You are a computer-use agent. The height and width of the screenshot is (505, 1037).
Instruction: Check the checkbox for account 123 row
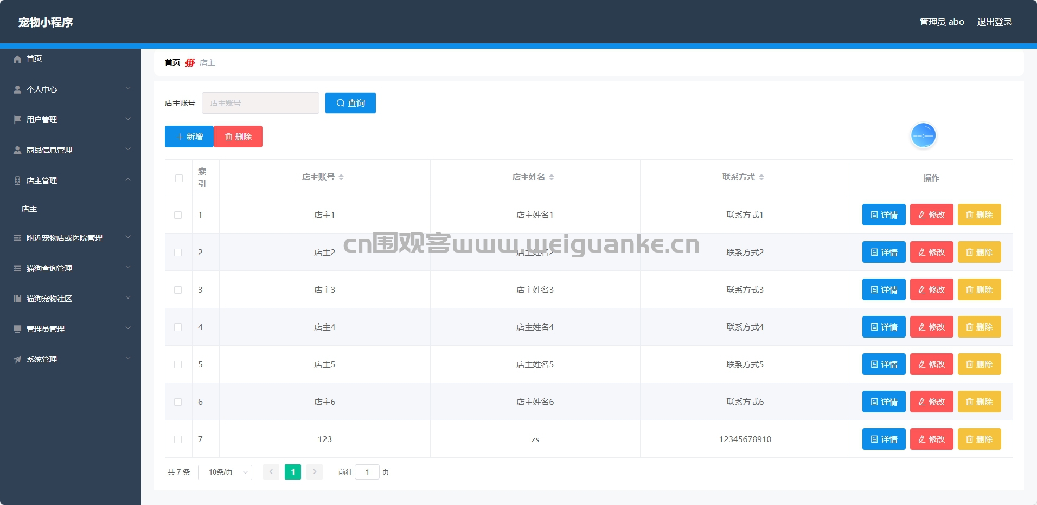pos(178,439)
